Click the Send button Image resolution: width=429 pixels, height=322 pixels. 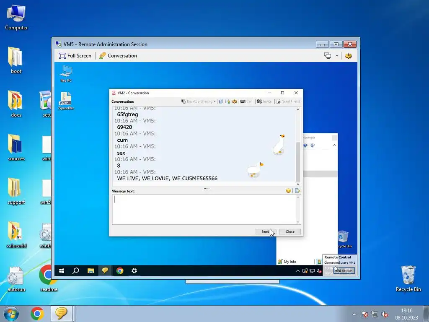(x=265, y=231)
